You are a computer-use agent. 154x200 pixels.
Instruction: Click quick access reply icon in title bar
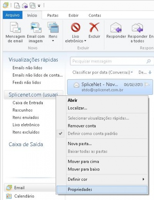point(25,5)
